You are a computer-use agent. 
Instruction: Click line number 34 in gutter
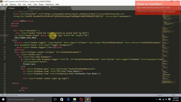click(5, 78)
